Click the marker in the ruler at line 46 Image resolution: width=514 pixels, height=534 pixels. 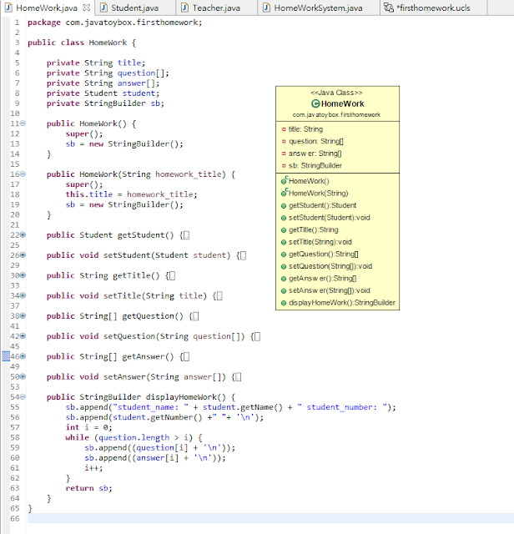(6, 356)
